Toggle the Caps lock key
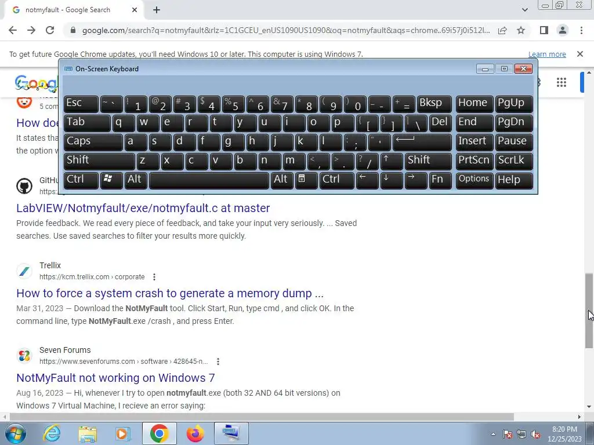 point(93,141)
